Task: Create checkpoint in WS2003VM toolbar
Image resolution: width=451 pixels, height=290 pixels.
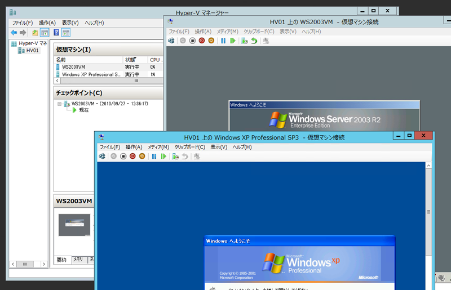Action: (x=245, y=41)
